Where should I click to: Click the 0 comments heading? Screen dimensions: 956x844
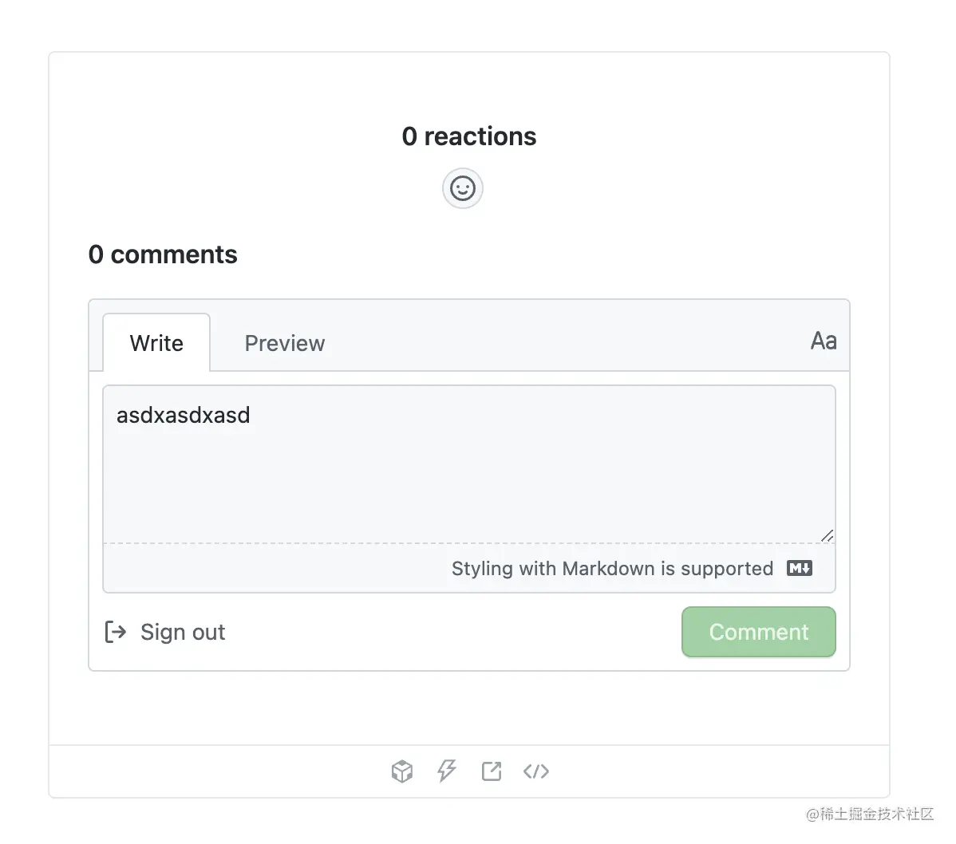click(163, 254)
